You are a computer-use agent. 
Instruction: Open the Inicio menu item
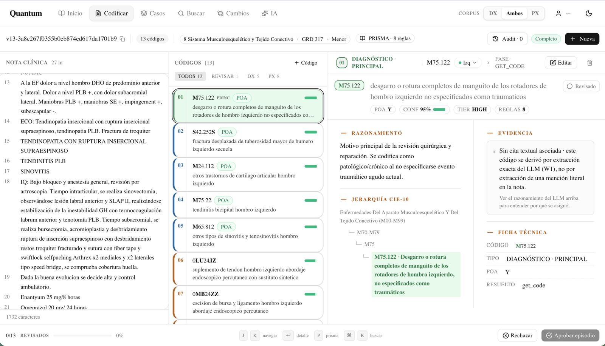point(70,13)
